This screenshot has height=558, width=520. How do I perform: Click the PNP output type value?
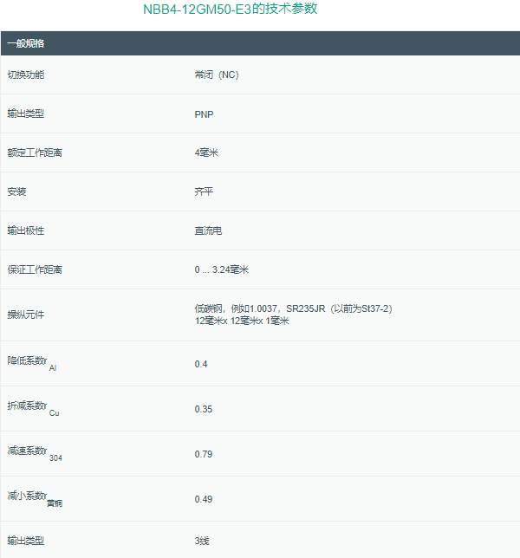[204, 114]
